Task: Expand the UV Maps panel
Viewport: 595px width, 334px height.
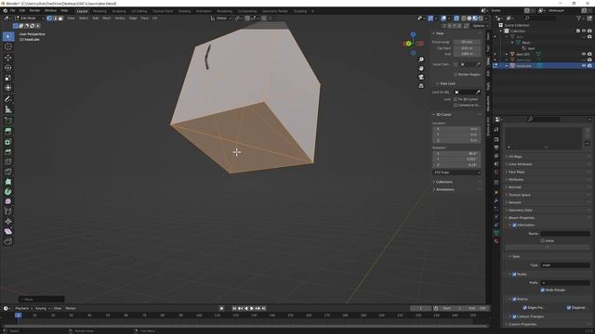Action: pos(514,157)
